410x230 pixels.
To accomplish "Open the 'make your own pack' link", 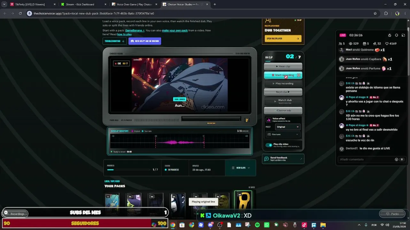I will tap(175, 31).
